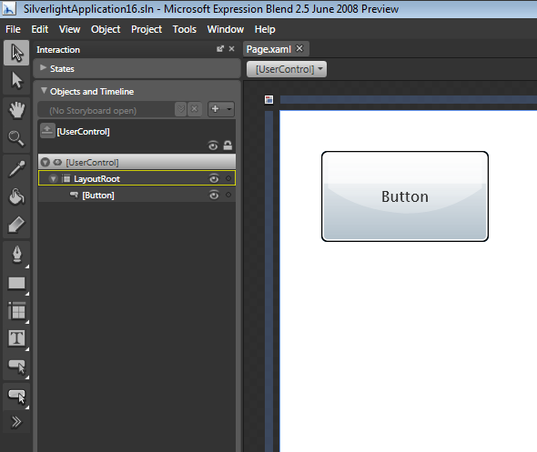Screen dimensions: 537x452
Task: Click the scope-up icon beside [UserControl]
Action: 47,131
